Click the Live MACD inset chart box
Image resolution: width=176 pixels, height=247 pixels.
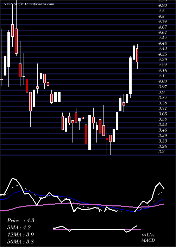point(97,229)
